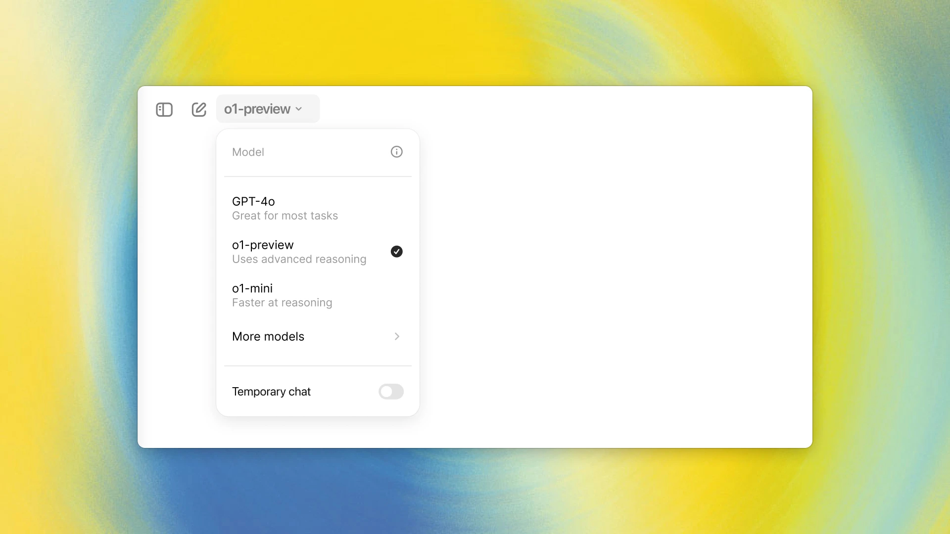The width and height of the screenshot is (950, 534).
Task: Select the o1-preview model option
Action: (x=317, y=252)
